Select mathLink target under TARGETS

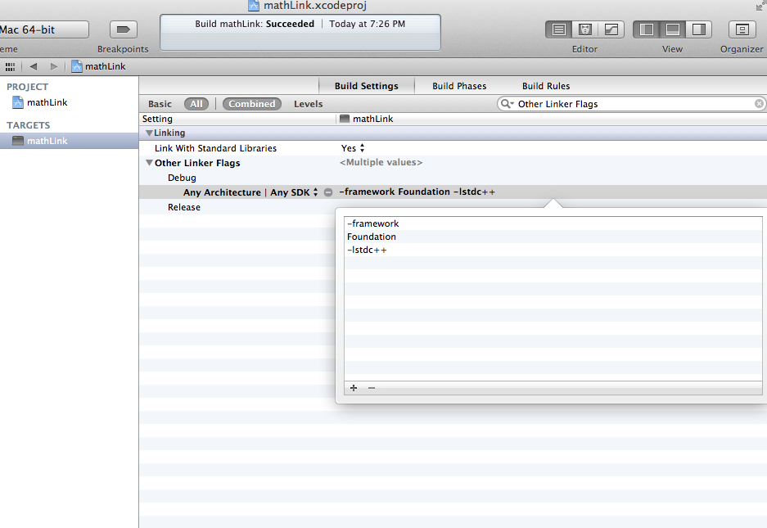click(69, 141)
